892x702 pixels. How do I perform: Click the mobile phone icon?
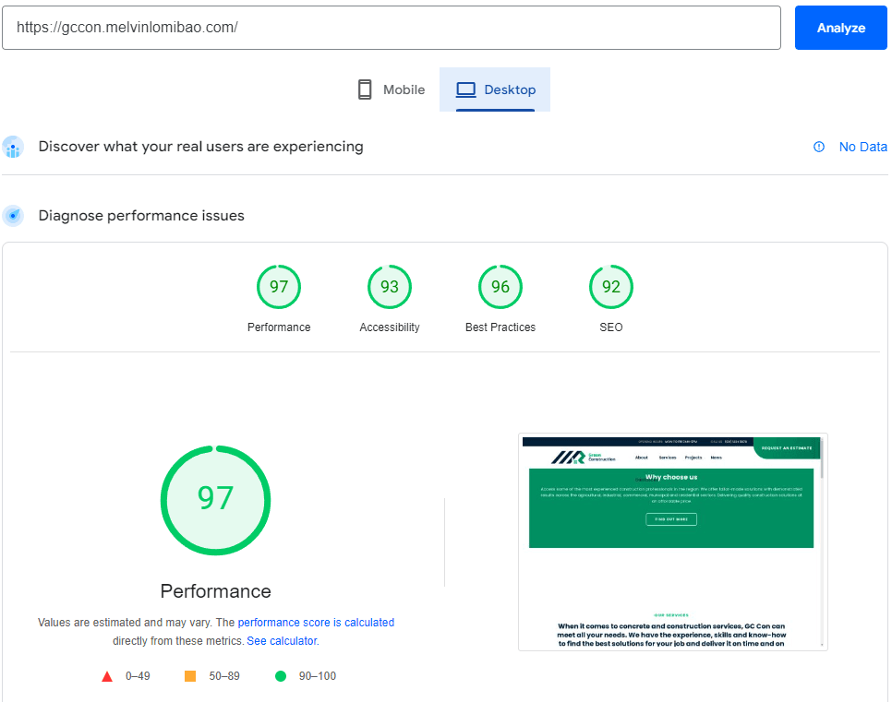tap(365, 89)
